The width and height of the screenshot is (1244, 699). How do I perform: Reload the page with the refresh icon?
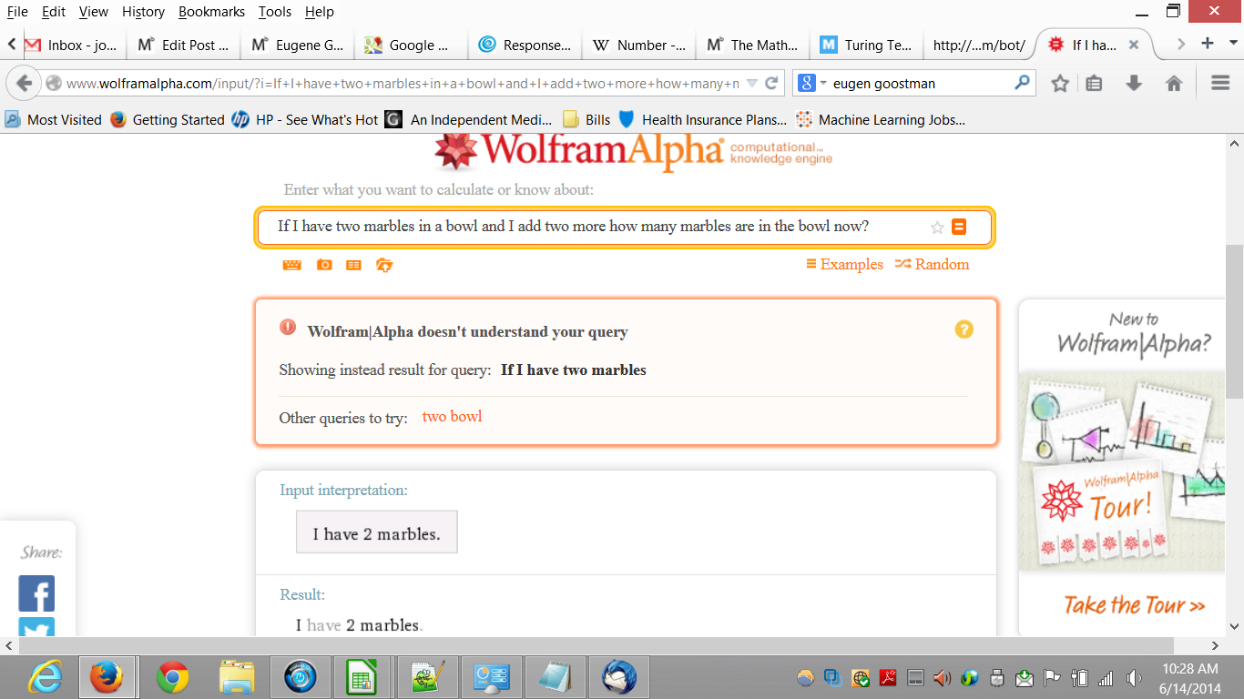(x=771, y=83)
